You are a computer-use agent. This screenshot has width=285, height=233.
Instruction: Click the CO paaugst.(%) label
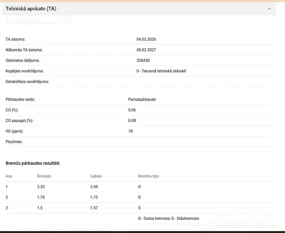pyautogui.click(x=19, y=121)
